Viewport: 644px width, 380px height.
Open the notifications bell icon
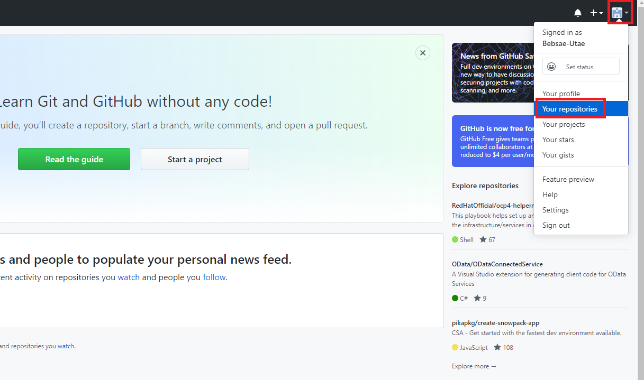578,13
